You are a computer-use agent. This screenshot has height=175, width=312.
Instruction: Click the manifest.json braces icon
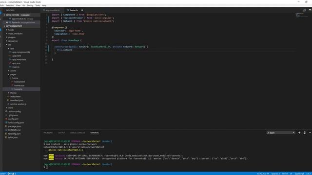point(8,100)
